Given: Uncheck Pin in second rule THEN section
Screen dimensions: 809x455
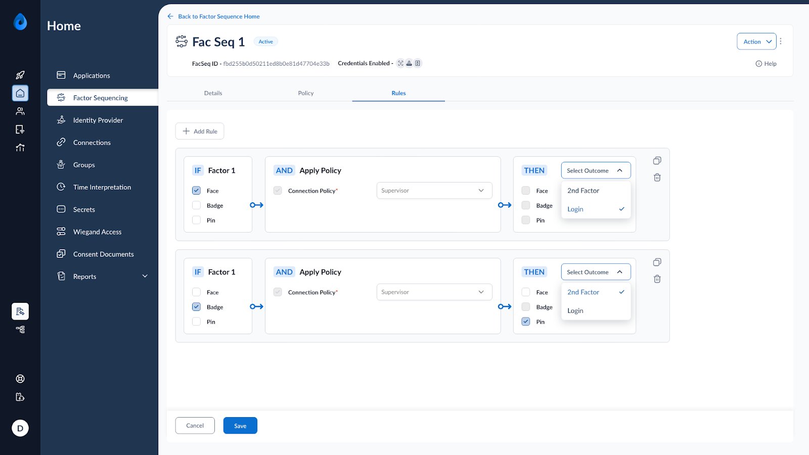Looking at the screenshot, I should point(526,322).
